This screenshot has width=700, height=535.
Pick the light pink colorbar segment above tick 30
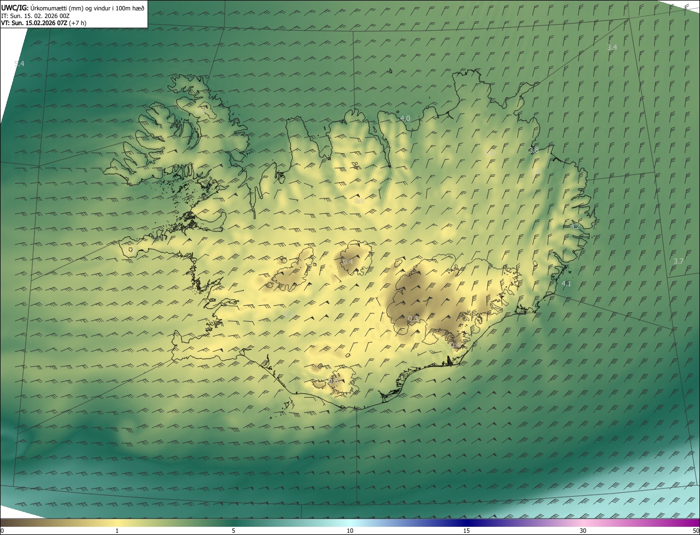[583, 523]
